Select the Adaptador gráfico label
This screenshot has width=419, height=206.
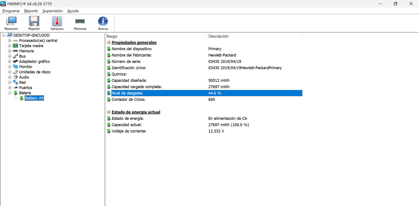[x=35, y=62]
